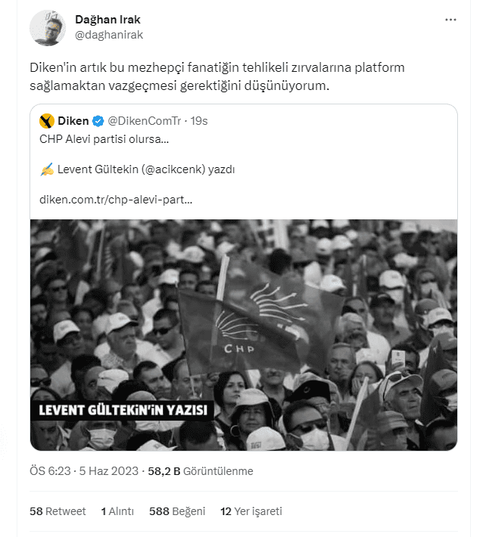Click the CHP crowd photo thumbnail

click(x=244, y=318)
